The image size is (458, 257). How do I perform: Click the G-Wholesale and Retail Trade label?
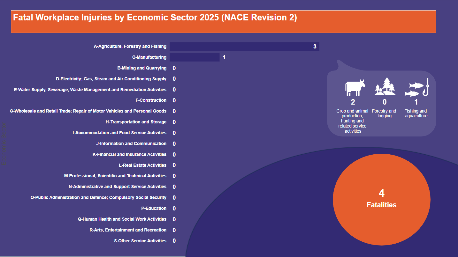pyautogui.click(x=88, y=111)
